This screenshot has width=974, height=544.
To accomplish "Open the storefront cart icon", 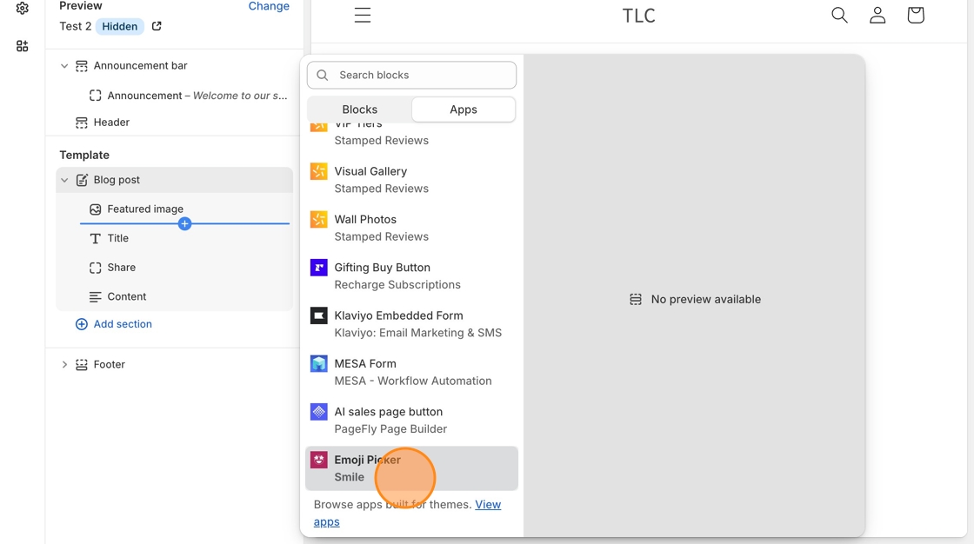I will (x=915, y=16).
